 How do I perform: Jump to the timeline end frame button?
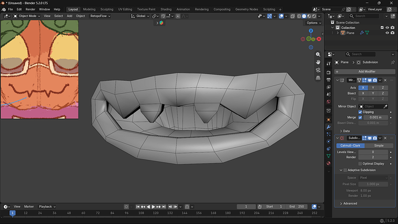164,207
